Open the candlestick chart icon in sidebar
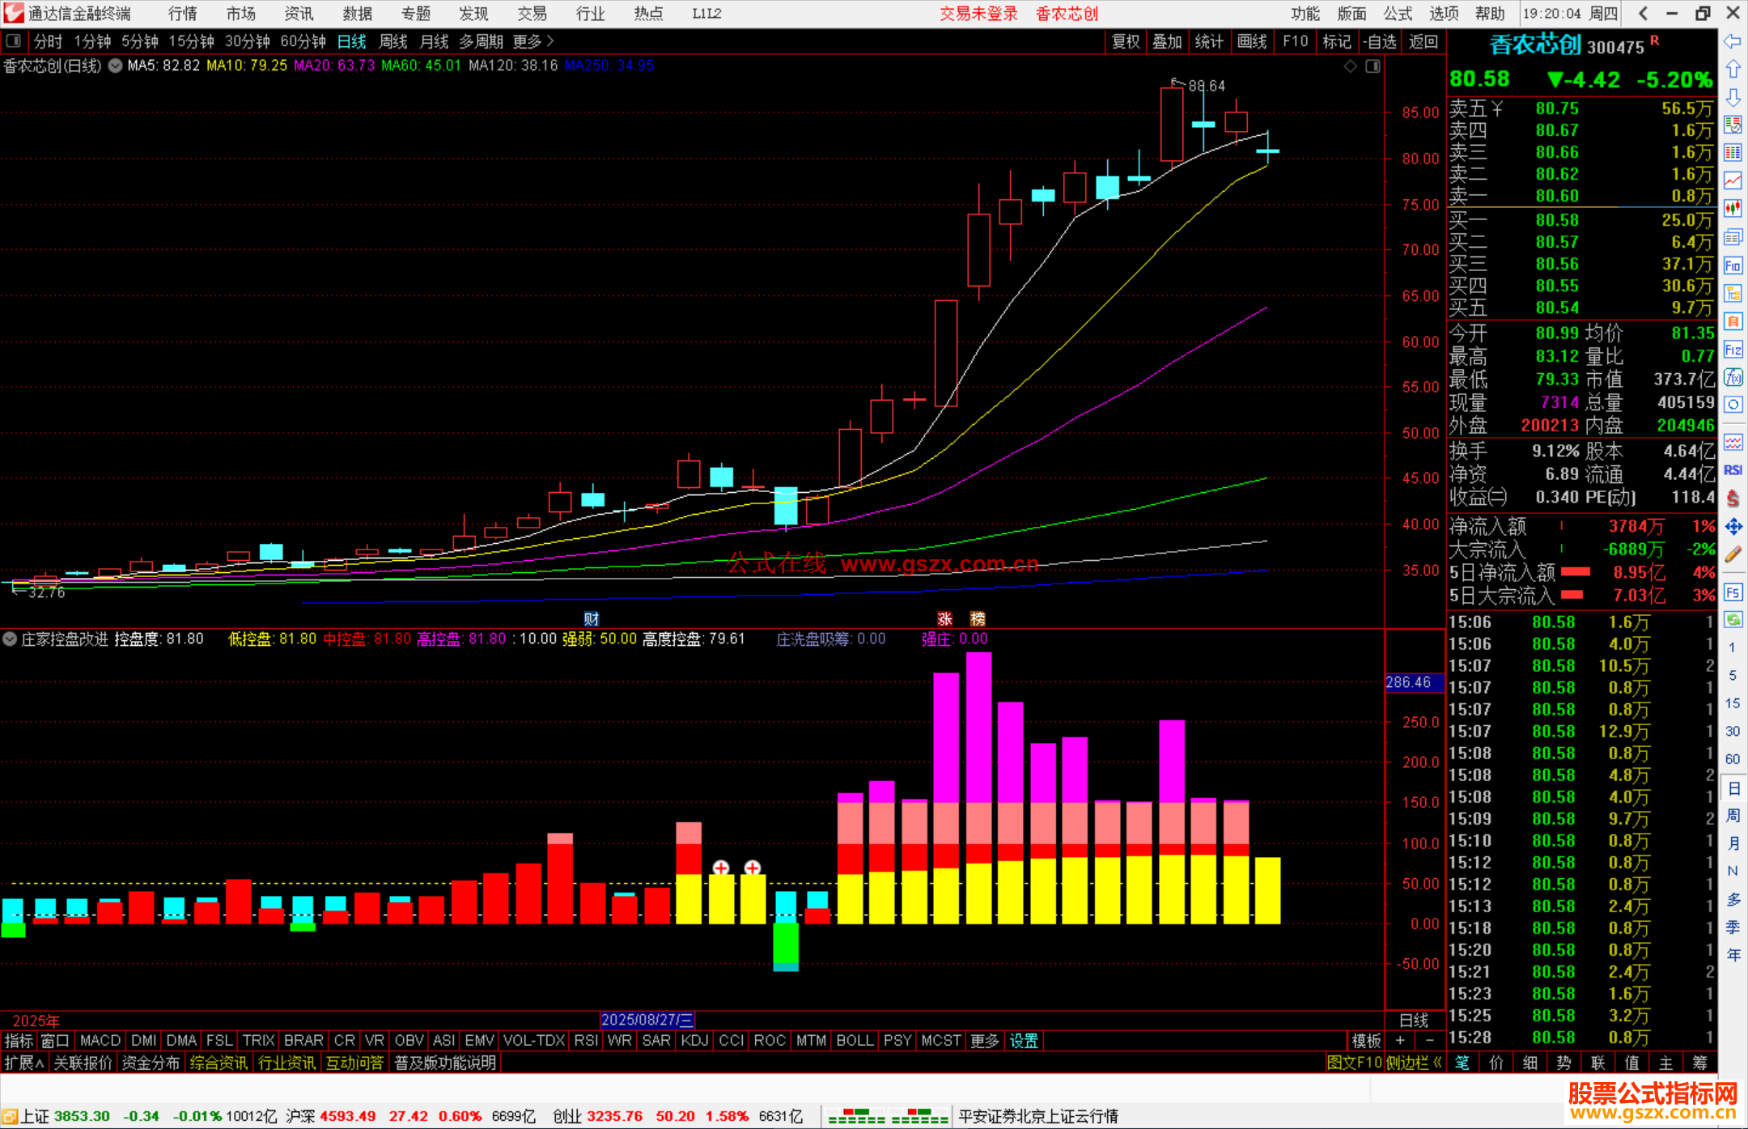1748x1129 pixels. pyautogui.click(x=1733, y=209)
